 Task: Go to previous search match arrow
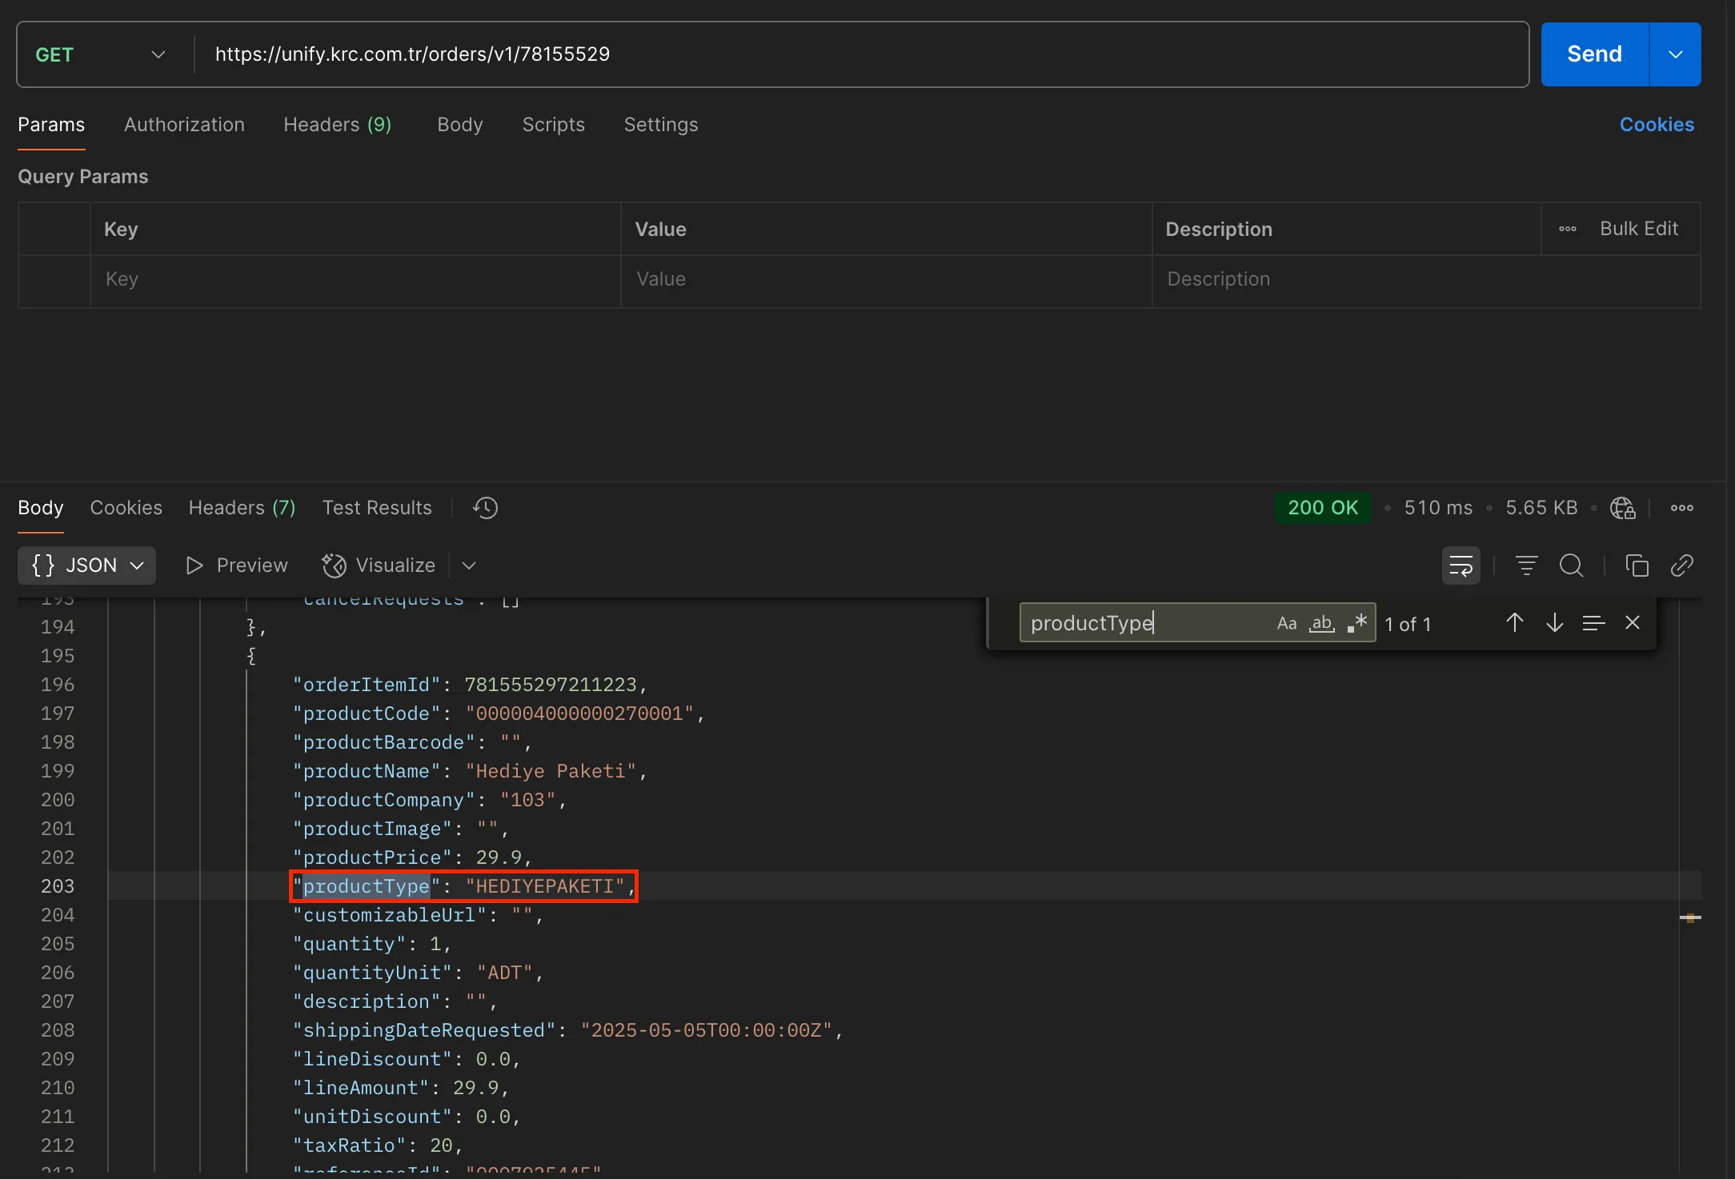point(1514,623)
